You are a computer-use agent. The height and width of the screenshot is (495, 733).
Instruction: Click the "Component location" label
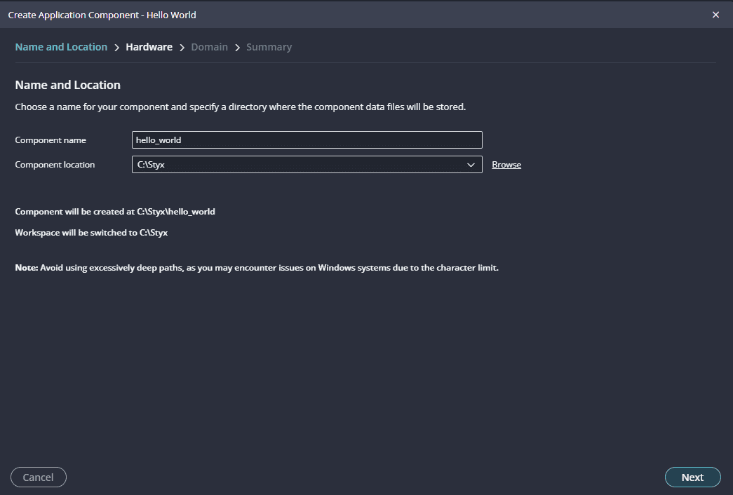[x=55, y=165]
